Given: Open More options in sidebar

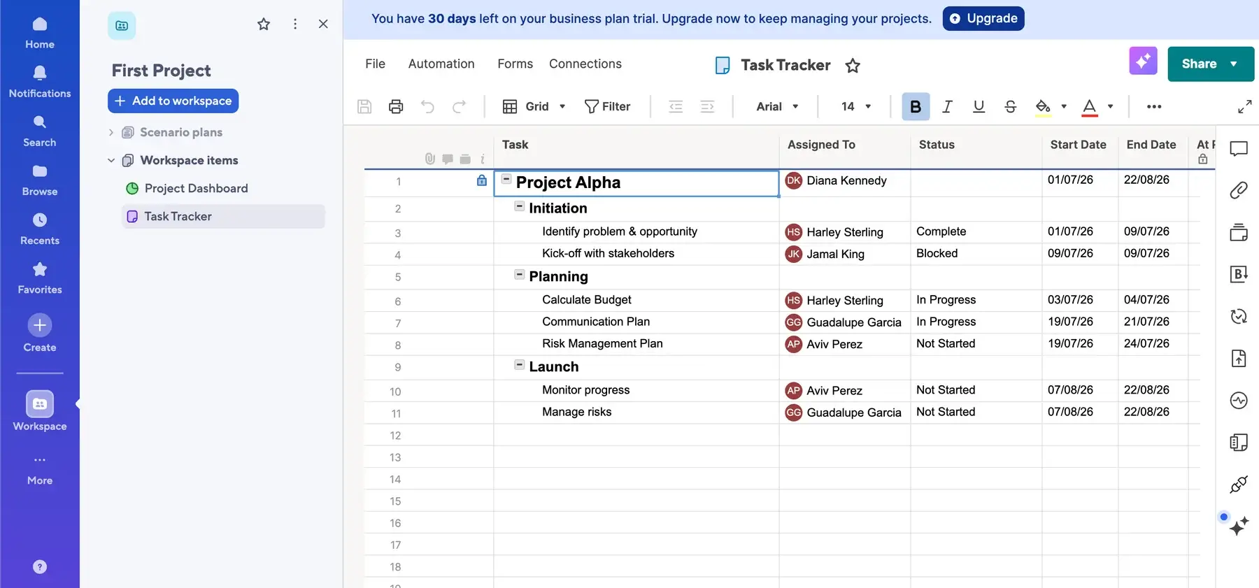Looking at the screenshot, I should (x=40, y=469).
